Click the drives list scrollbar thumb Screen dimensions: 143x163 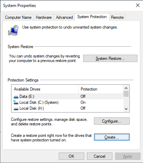[x=126, y=94]
